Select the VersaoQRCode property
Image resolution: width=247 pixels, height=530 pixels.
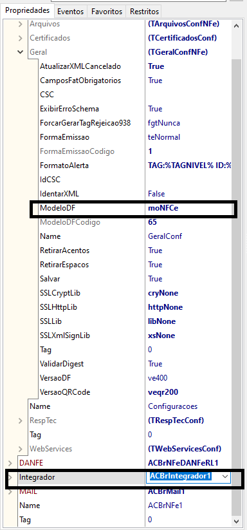65,392
